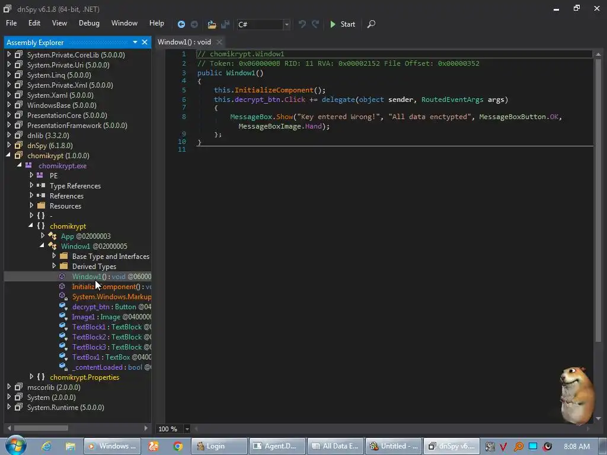The image size is (607, 455).
Task: Select Derived Types folder
Action: click(94, 266)
